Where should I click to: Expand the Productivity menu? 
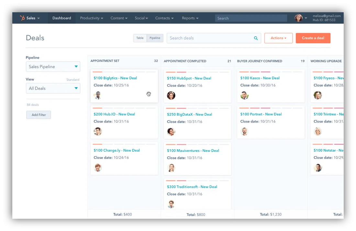click(x=92, y=18)
